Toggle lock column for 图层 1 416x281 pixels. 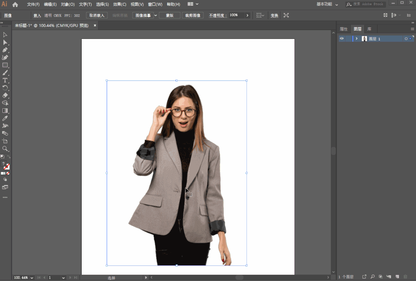(x=349, y=39)
